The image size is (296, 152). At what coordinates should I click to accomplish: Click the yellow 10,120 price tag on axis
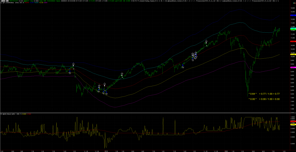293,54
